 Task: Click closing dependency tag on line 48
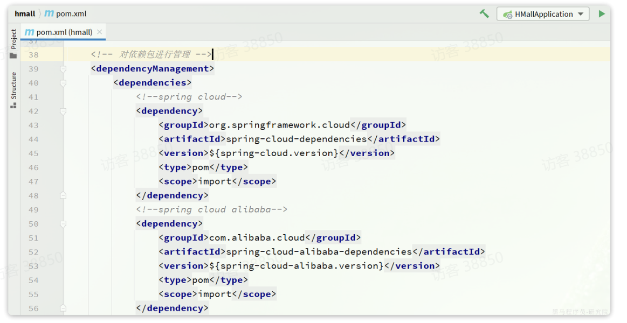pos(172,195)
